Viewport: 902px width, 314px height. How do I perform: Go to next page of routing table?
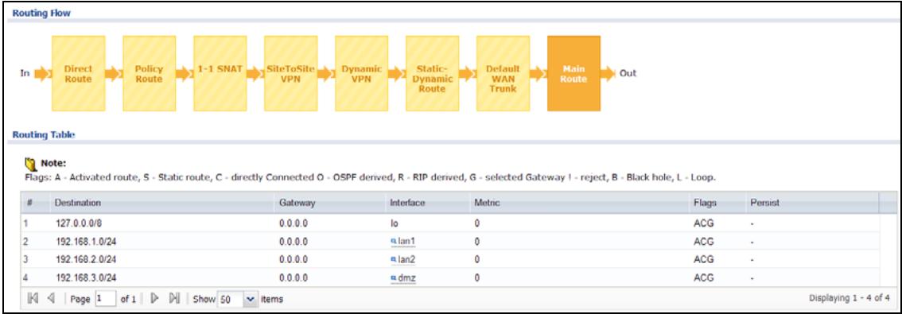(x=154, y=298)
